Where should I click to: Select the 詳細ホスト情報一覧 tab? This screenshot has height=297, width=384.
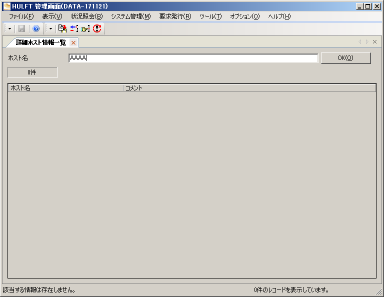(41, 42)
